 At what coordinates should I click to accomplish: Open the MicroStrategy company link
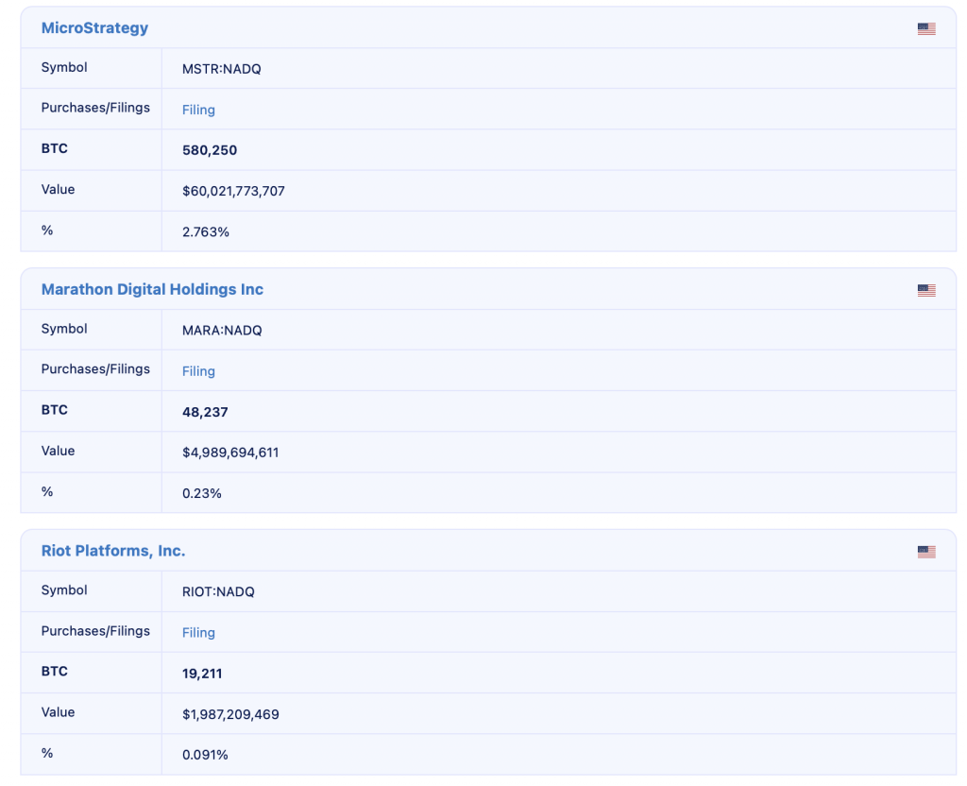[x=95, y=28]
